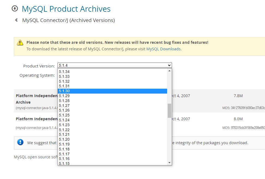Image resolution: width=265 pixels, height=179 pixels.
Task: Click the 7.8M file size
Action: [x=238, y=96]
